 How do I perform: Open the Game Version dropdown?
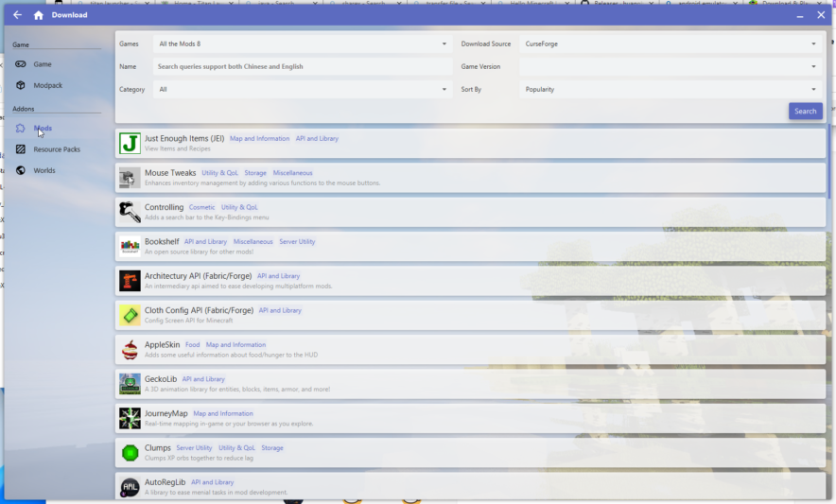click(x=670, y=66)
